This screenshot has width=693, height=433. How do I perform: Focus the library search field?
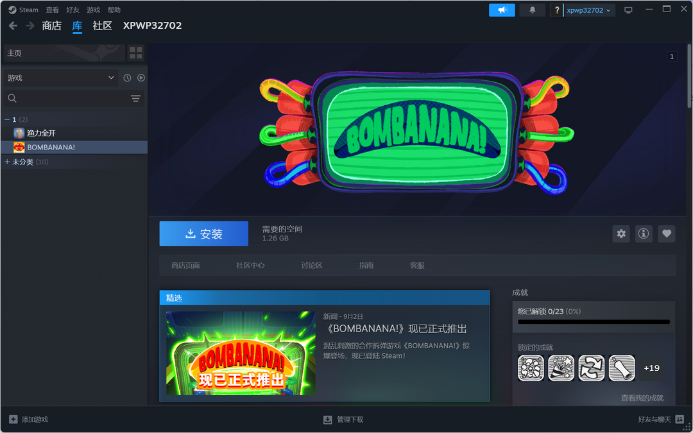[x=66, y=99]
